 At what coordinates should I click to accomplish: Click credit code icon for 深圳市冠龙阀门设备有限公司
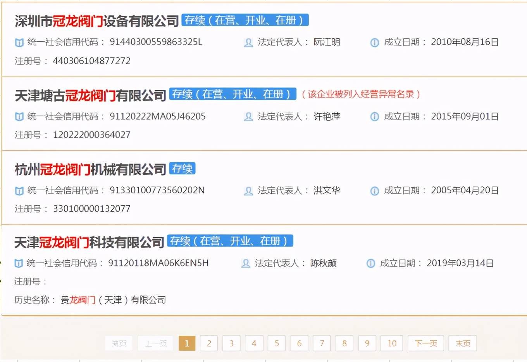(19, 43)
